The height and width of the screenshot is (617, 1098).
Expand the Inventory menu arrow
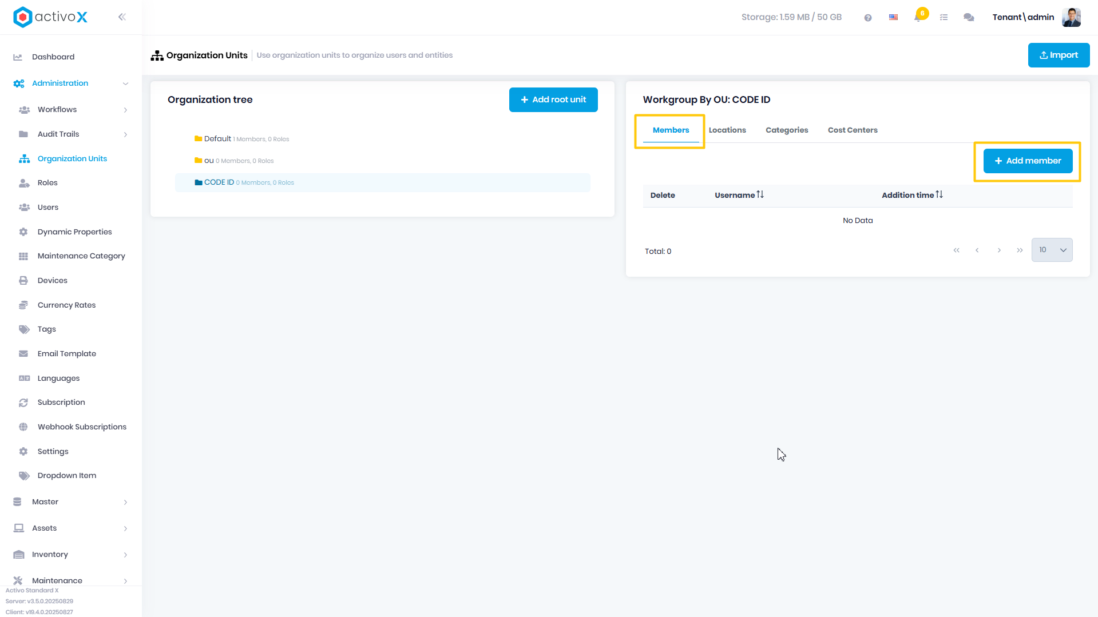coord(125,555)
